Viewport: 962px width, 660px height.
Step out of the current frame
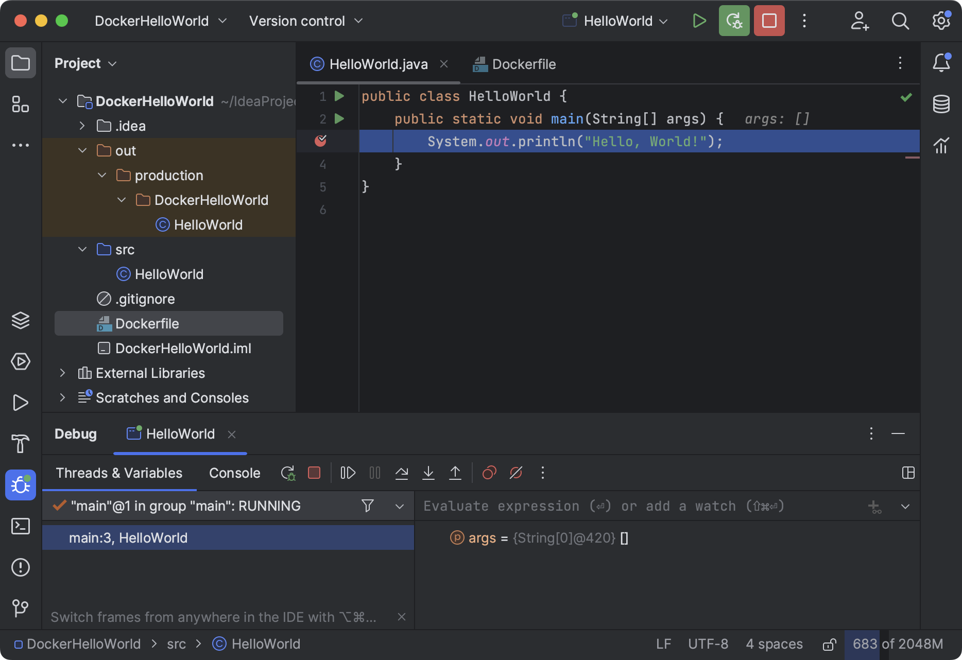pyautogui.click(x=455, y=473)
